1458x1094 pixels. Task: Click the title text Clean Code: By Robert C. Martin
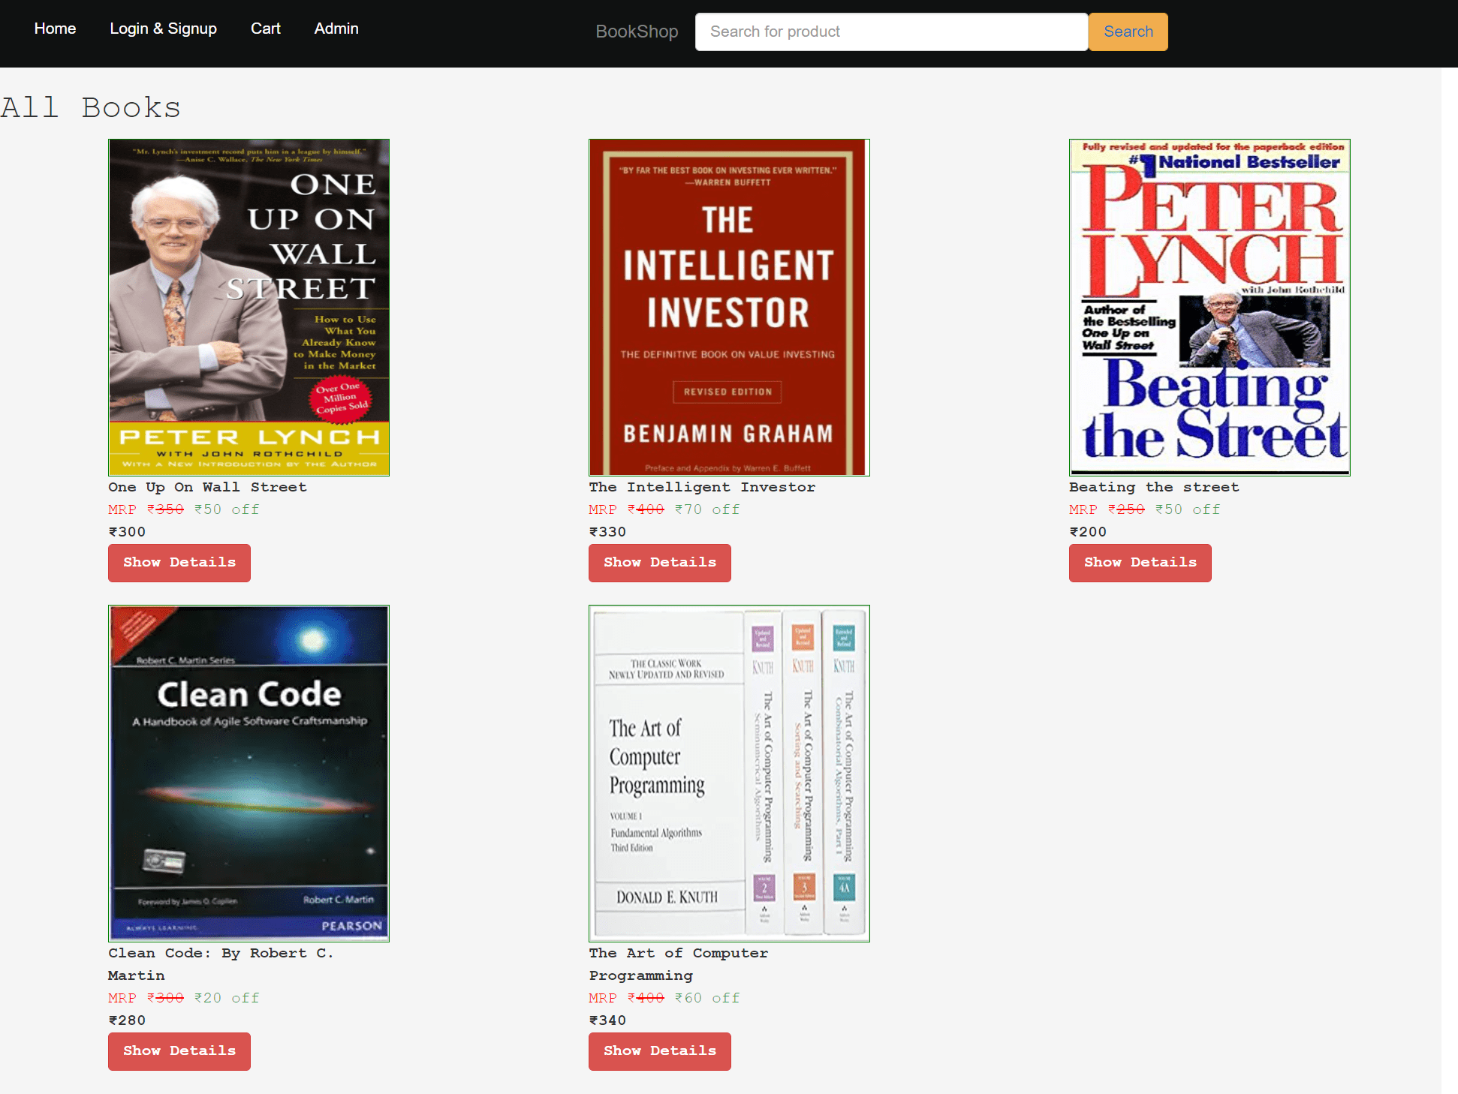coord(221,964)
